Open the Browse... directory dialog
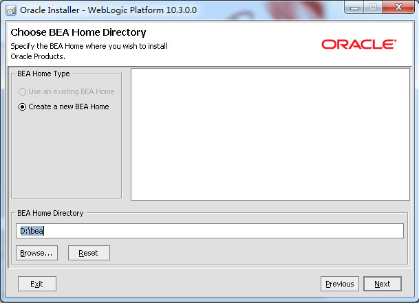This screenshot has width=419, height=303. [36, 253]
